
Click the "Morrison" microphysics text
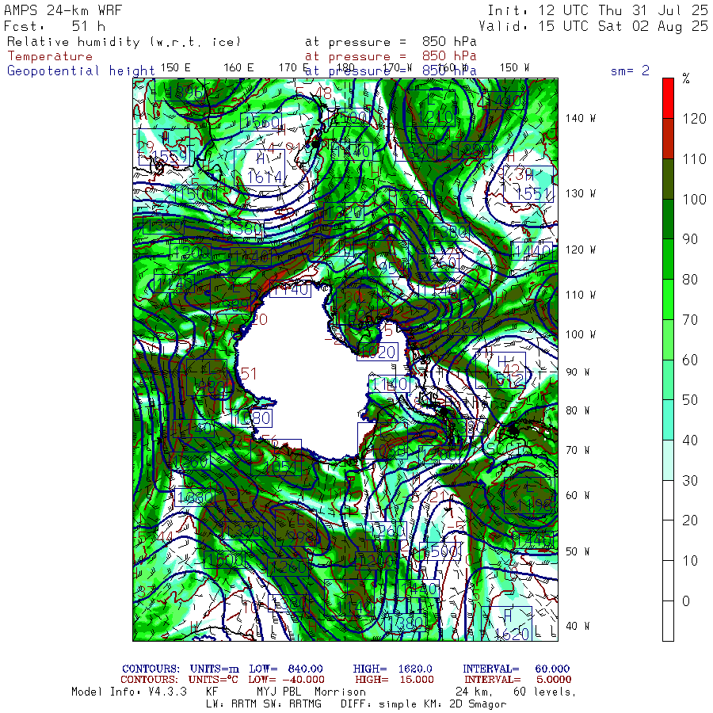point(340,692)
